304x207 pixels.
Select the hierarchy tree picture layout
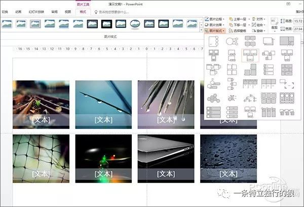pos(250,98)
